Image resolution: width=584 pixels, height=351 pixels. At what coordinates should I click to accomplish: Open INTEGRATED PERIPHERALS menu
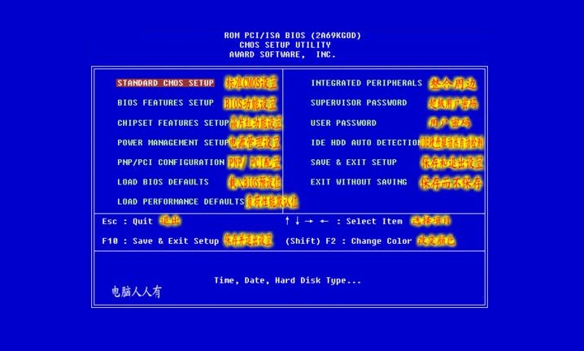pos(367,83)
